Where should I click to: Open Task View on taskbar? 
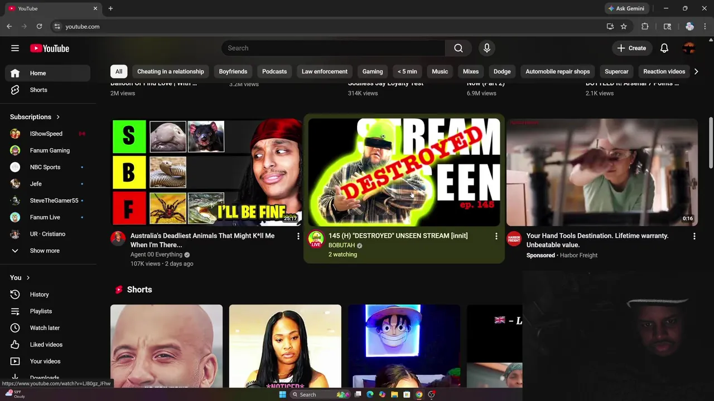point(358,394)
